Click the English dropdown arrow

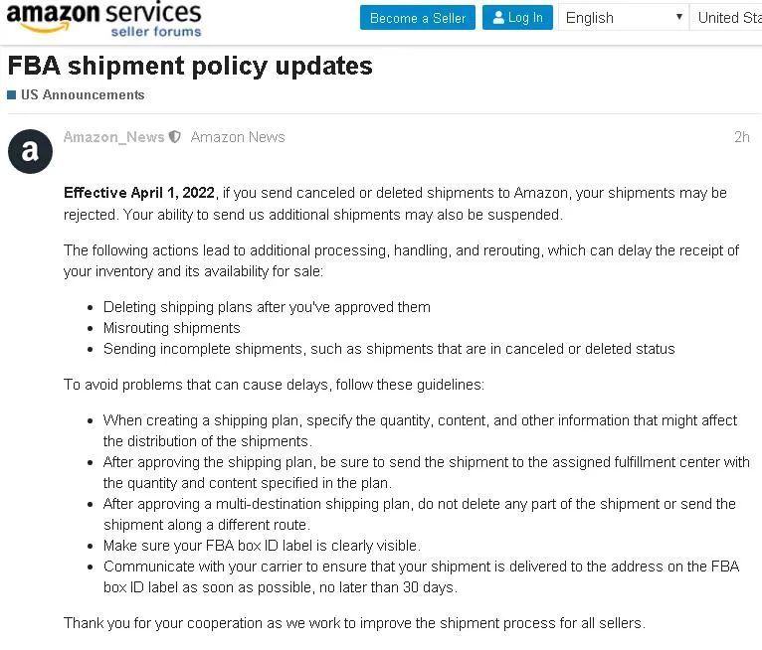pyautogui.click(x=678, y=17)
